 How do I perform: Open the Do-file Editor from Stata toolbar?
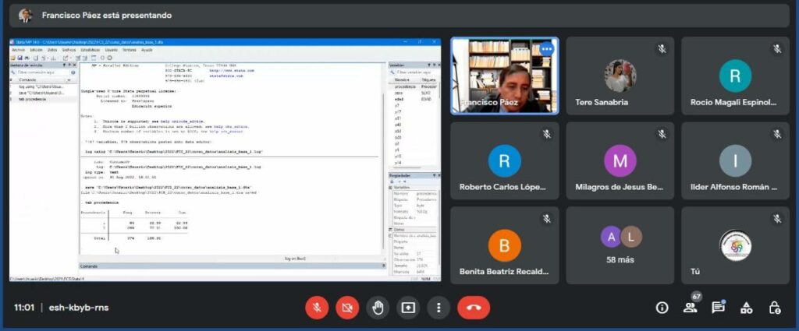click(66, 58)
